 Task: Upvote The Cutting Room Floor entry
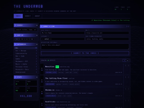point(42,80)
